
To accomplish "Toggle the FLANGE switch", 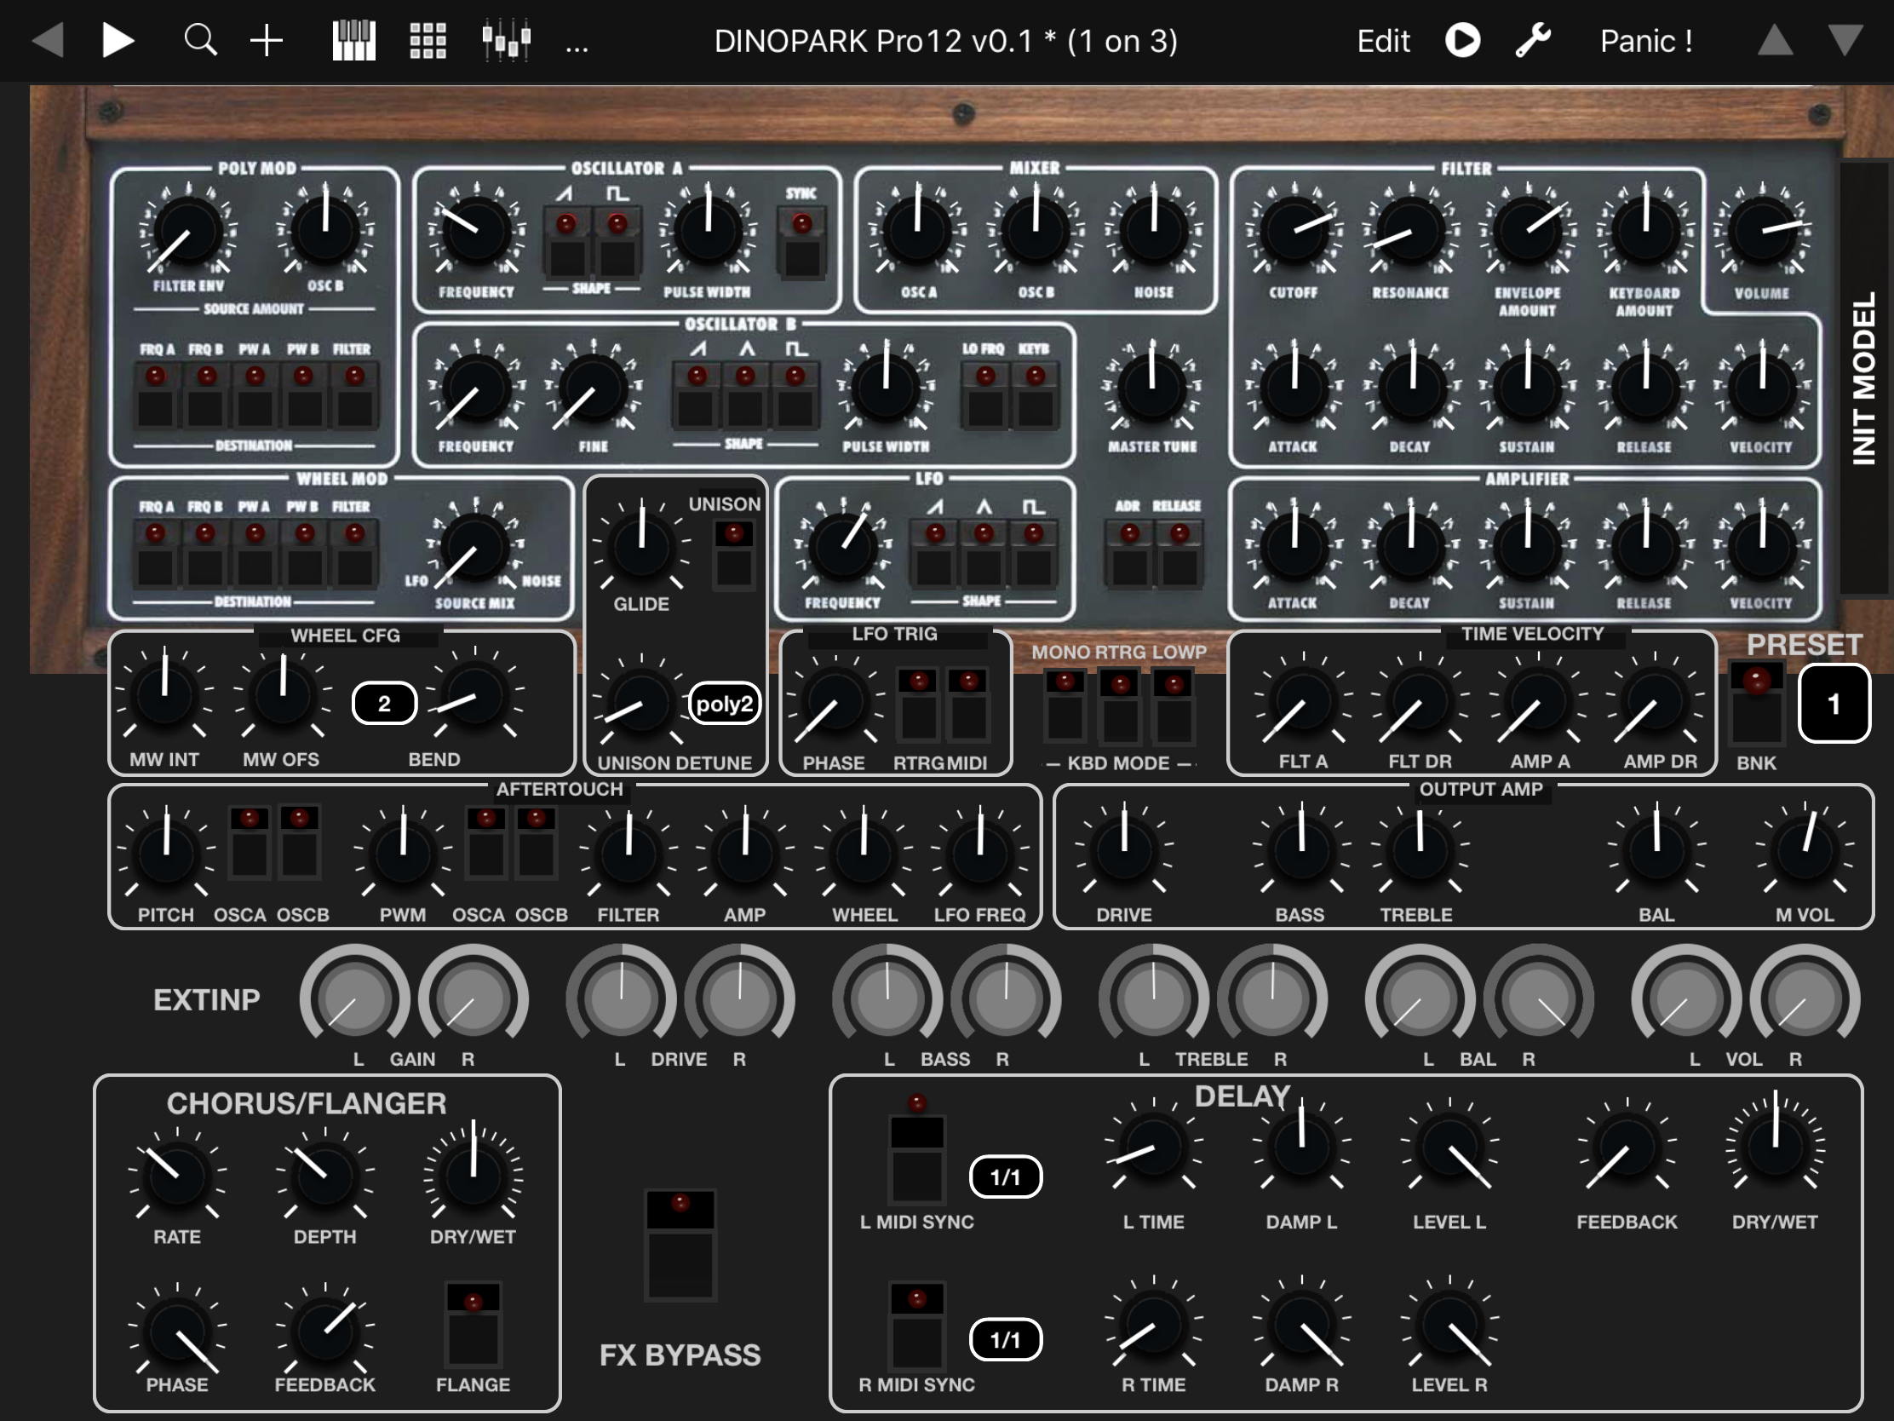I will click(x=473, y=1324).
